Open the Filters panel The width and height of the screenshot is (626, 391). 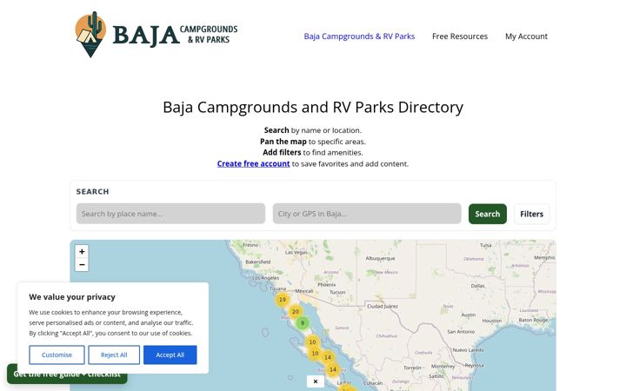pos(531,214)
